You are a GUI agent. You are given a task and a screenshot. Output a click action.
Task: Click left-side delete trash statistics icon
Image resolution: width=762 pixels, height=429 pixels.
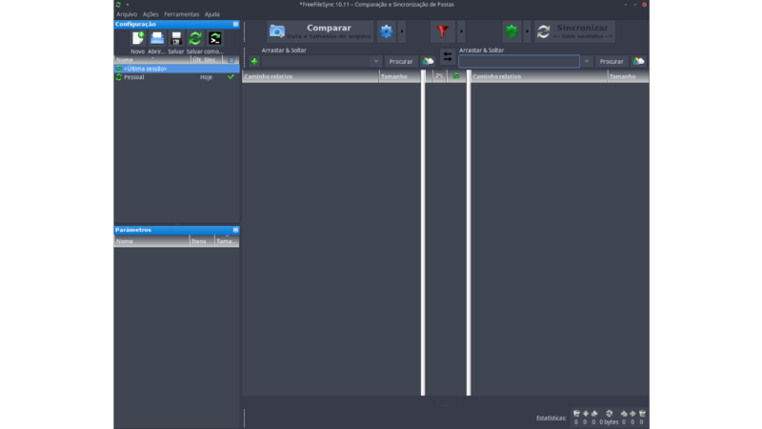click(x=576, y=414)
